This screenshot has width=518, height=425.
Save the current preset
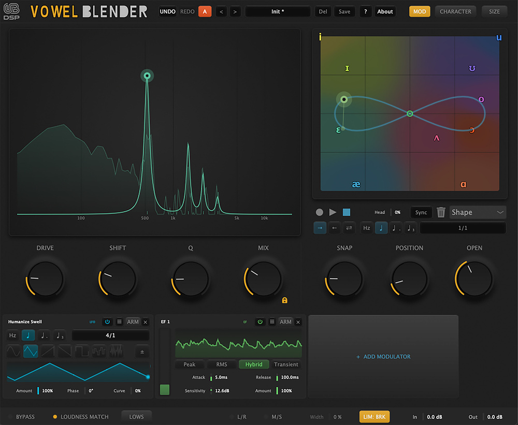344,11
